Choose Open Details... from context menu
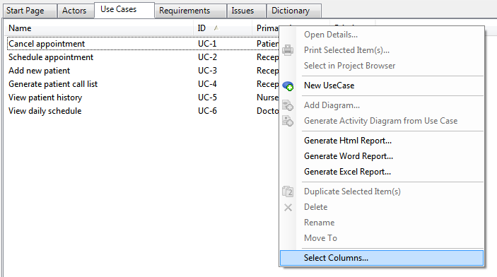 point(382,35)
